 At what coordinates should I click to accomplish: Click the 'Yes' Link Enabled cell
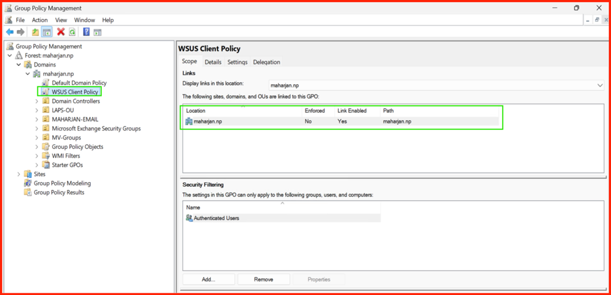pyautogui.click(x=342, y=121)
